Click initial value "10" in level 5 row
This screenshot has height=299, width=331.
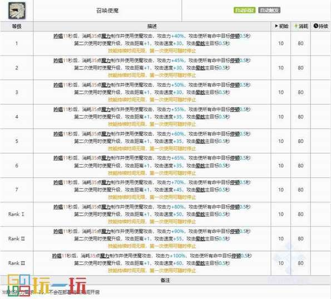coord(281,141)
